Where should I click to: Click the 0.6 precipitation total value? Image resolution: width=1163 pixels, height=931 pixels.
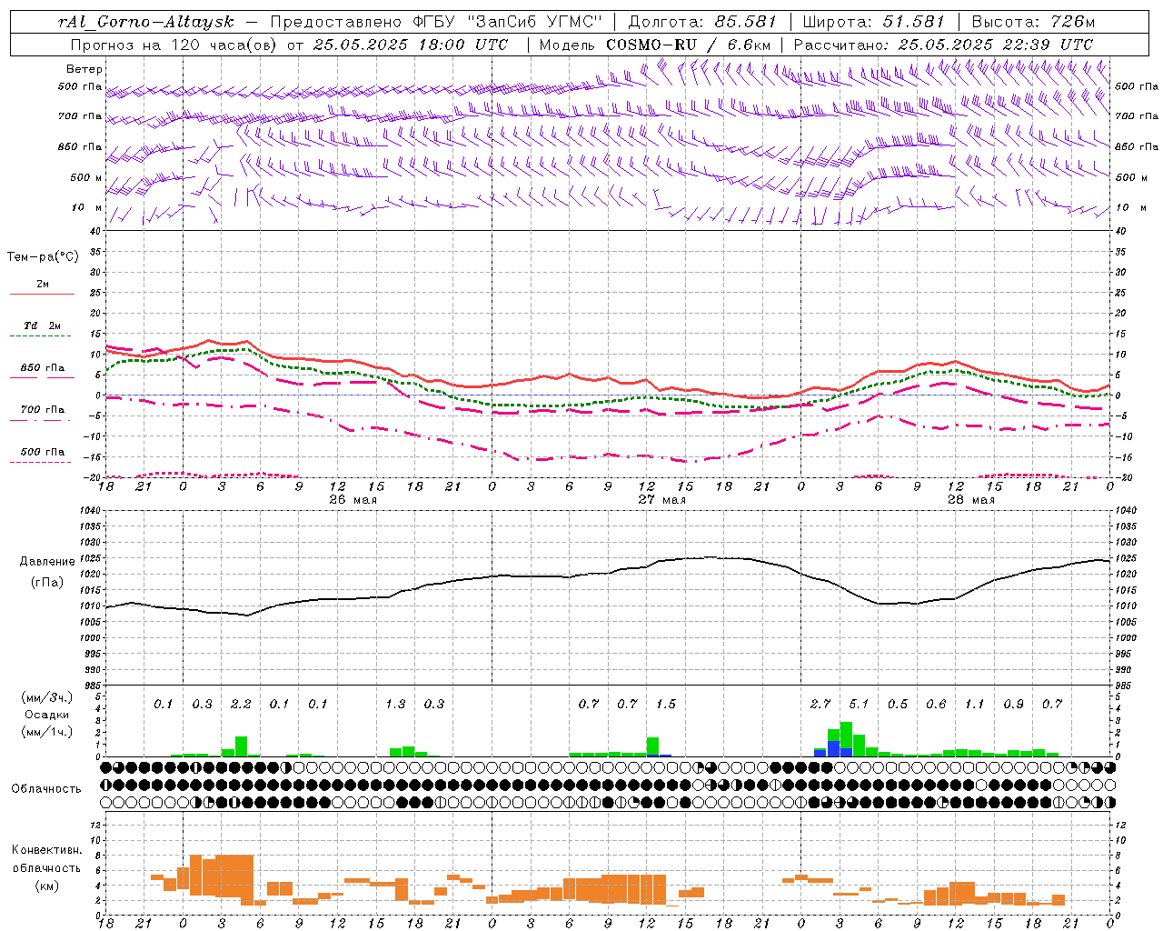click(936, 705)
